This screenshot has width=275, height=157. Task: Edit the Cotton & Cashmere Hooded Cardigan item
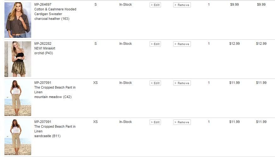point(155,5)
